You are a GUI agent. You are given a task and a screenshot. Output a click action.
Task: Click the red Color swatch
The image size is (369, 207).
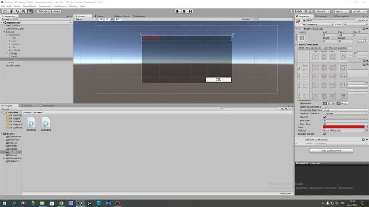[344, 127]
